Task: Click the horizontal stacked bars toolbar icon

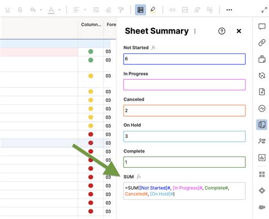Action: [x=197, y=10]
